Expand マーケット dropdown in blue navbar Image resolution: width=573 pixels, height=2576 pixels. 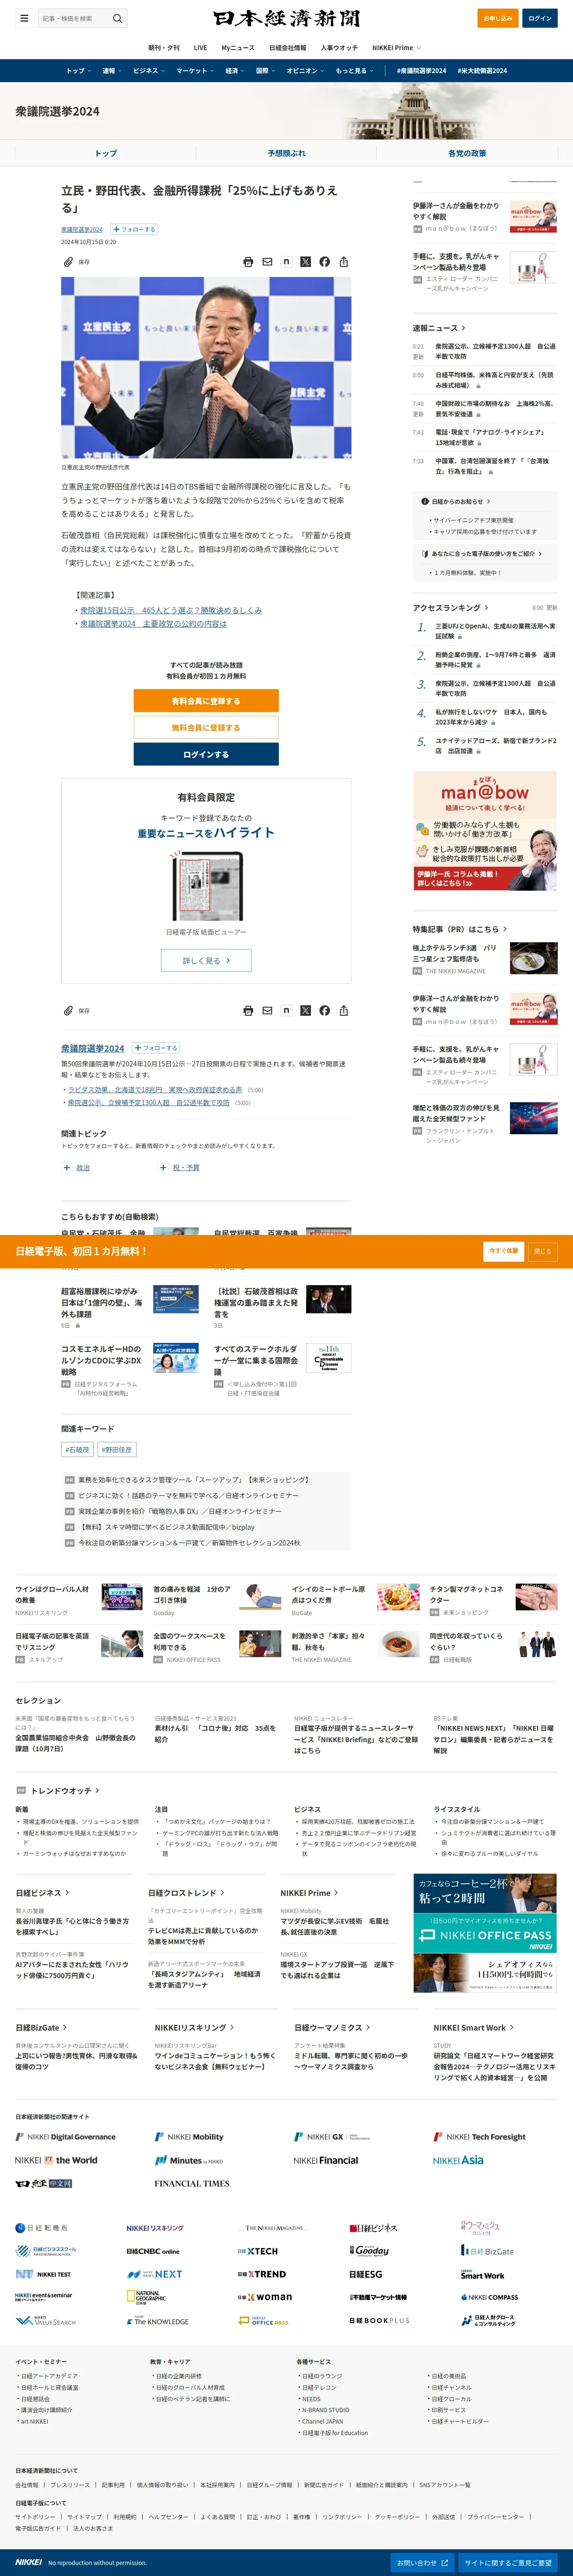tap(195, 71)
